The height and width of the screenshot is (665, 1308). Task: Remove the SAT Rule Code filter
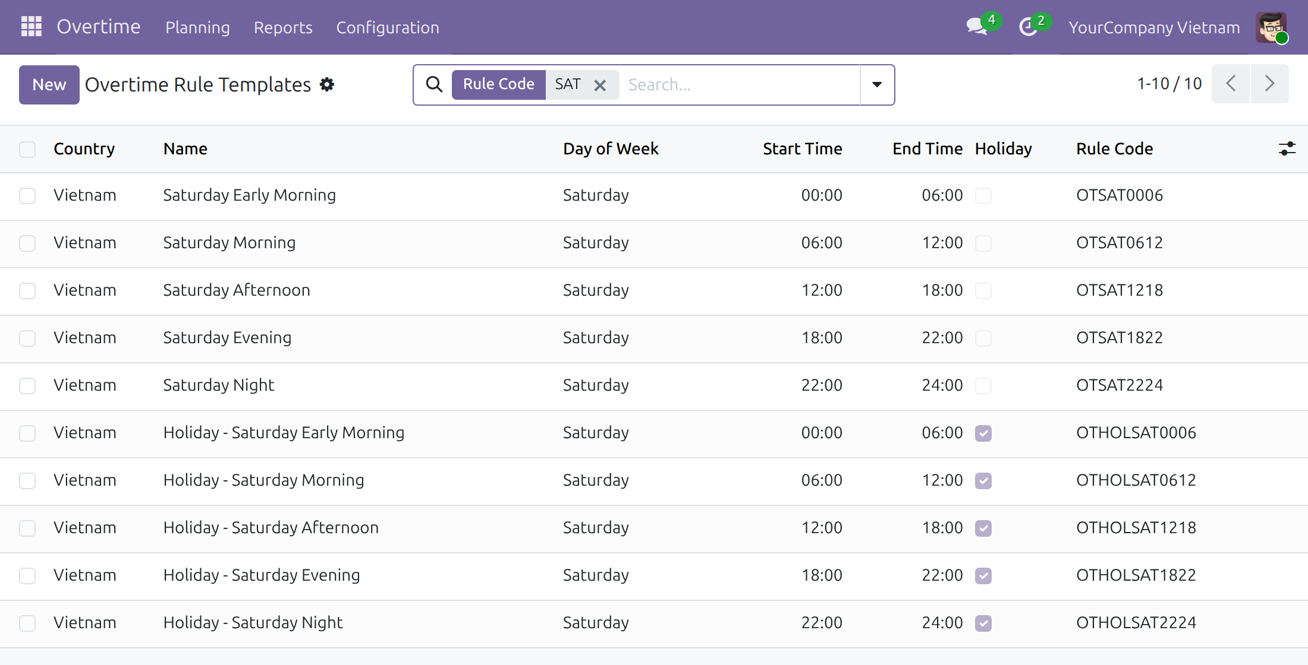click(x=600, y=85)
